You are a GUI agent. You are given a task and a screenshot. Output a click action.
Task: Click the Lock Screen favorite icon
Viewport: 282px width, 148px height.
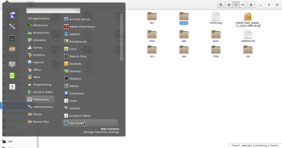[x=12, y=64]
